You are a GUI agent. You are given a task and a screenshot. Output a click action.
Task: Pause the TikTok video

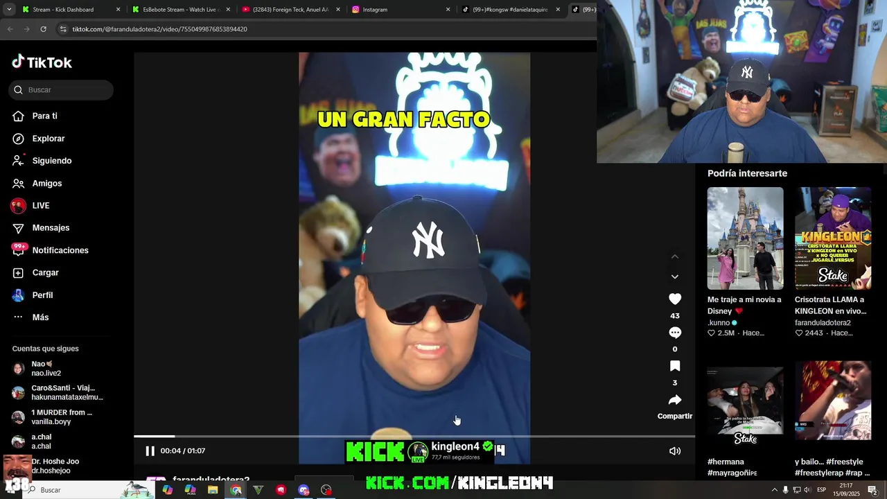150,451
